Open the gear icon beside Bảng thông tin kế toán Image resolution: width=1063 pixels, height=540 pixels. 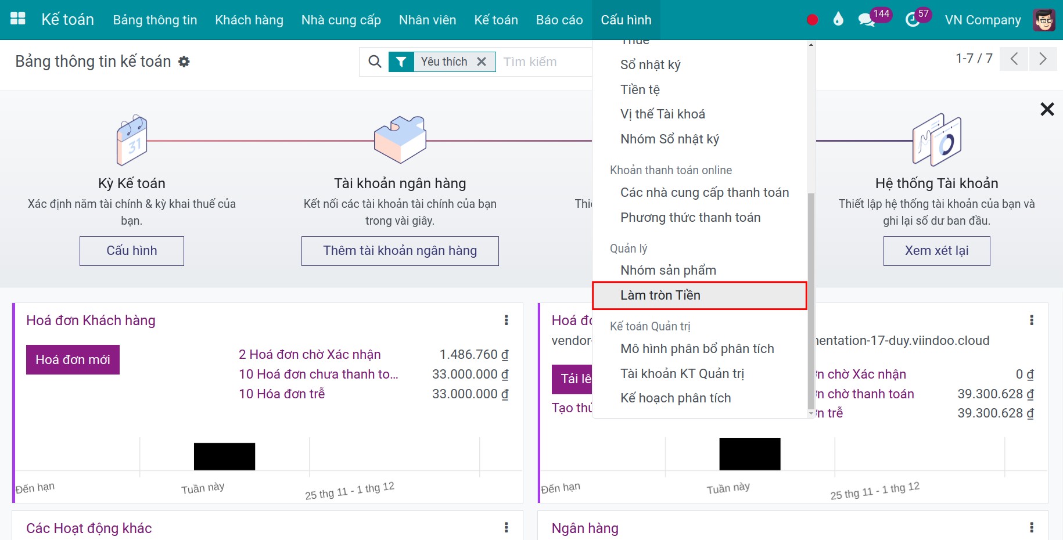click(x=184, y=62)
